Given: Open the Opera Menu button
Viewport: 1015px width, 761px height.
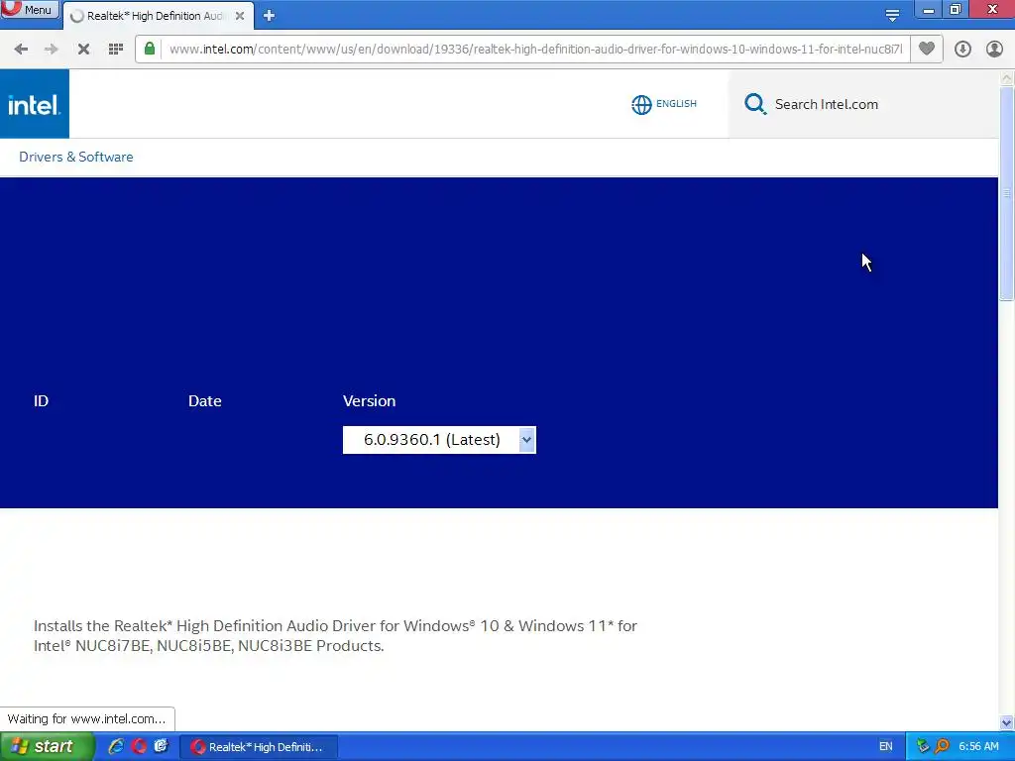Looking at the screenshot, I should pyautogui.click(x=29, y=9).
